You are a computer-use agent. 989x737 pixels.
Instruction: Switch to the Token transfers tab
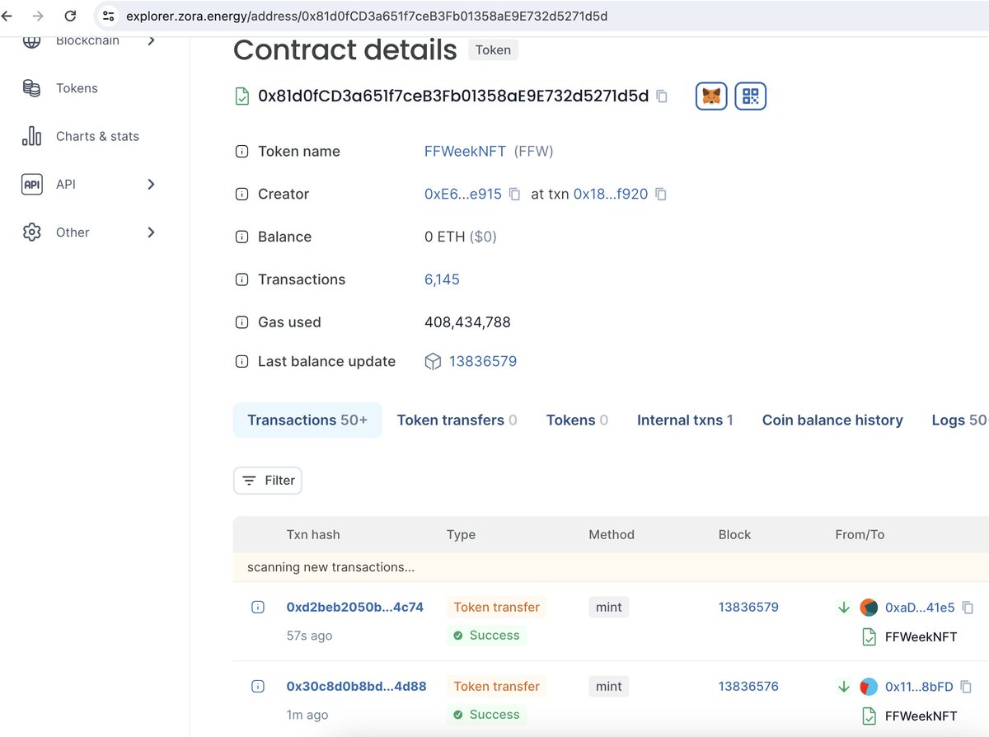(x=457, y=420)
